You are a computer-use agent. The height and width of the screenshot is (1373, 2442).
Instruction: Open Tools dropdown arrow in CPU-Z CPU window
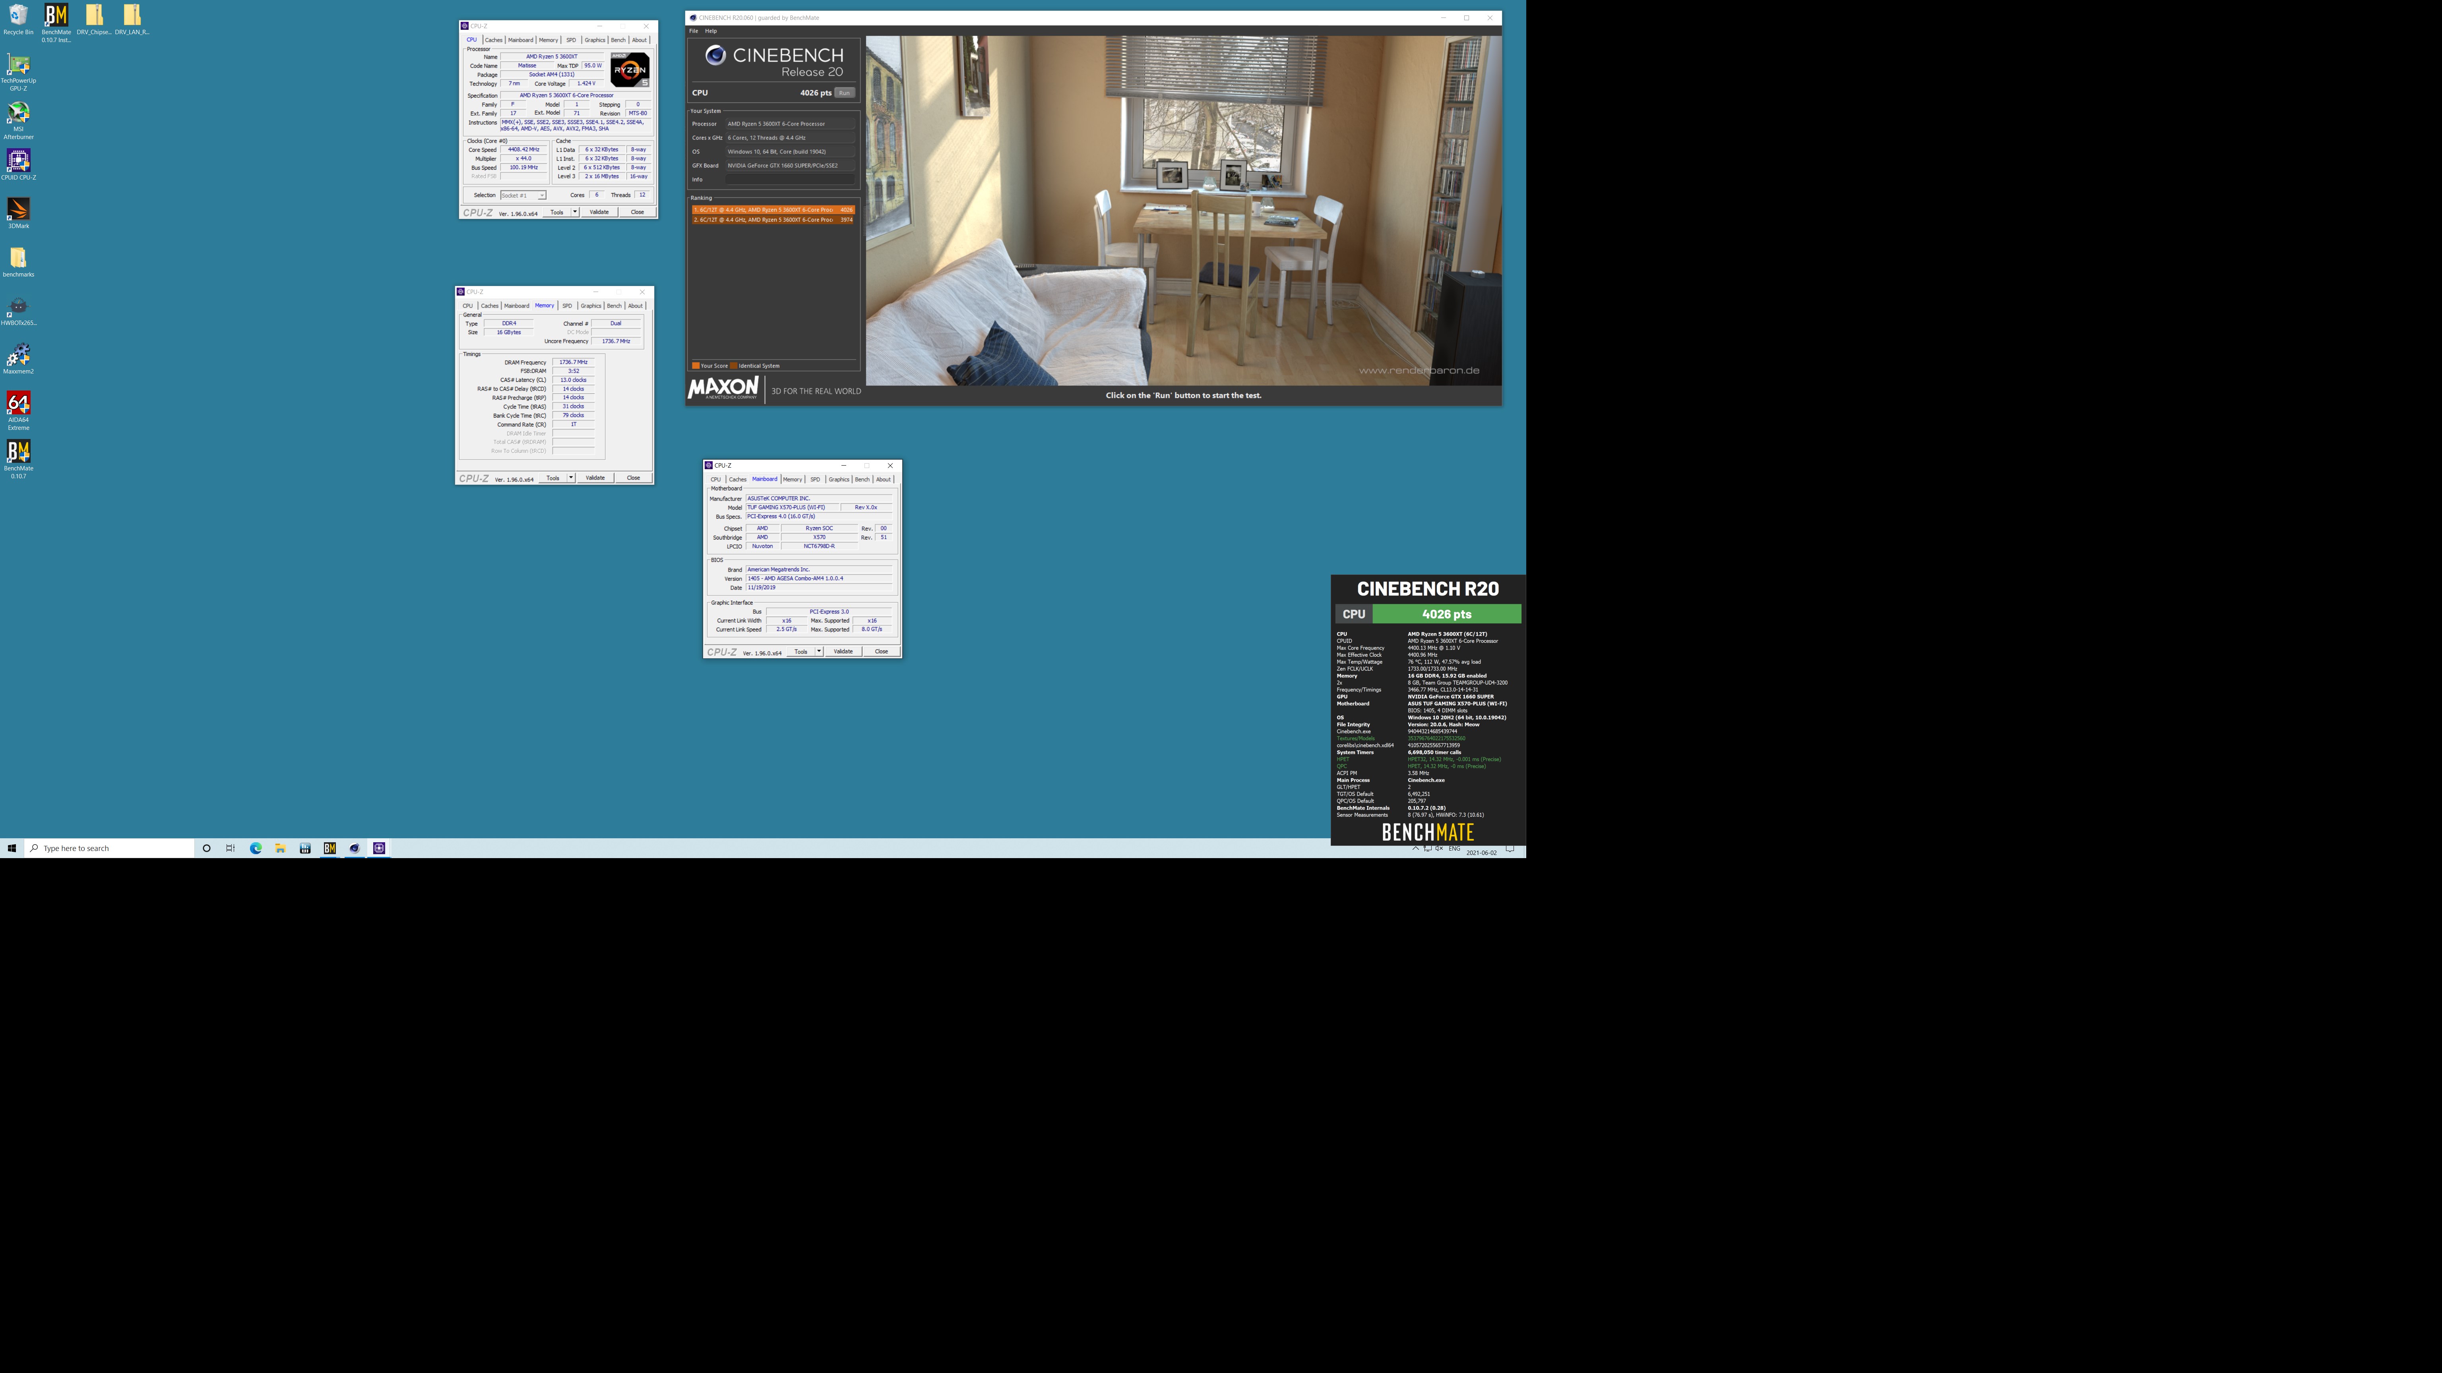coord(574,212)
